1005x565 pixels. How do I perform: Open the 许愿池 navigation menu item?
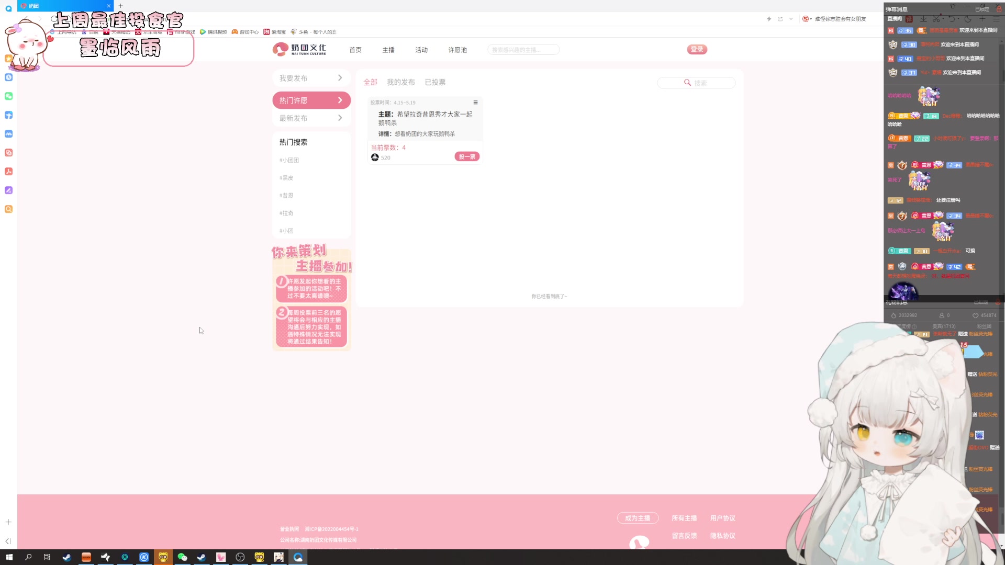457,50
